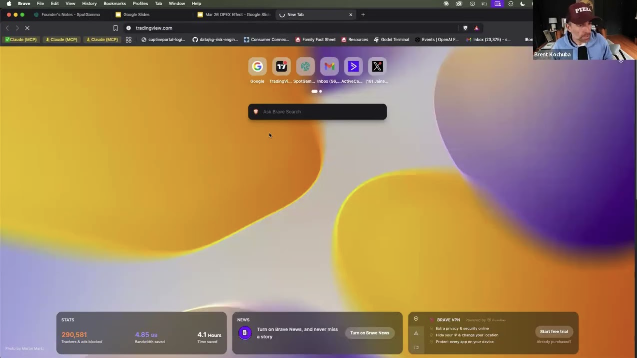Switch to Founder's Notes - SpotGamma tab
The width and height of the screenshot is (637, 358).
[x=70, y=15]
